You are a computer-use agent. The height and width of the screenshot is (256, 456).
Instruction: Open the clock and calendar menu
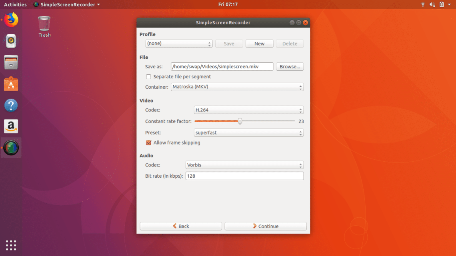click(x=228, y=4)
